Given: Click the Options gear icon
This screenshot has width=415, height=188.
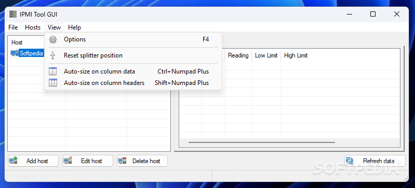Looking at the screenshot, I should (53, 39).
